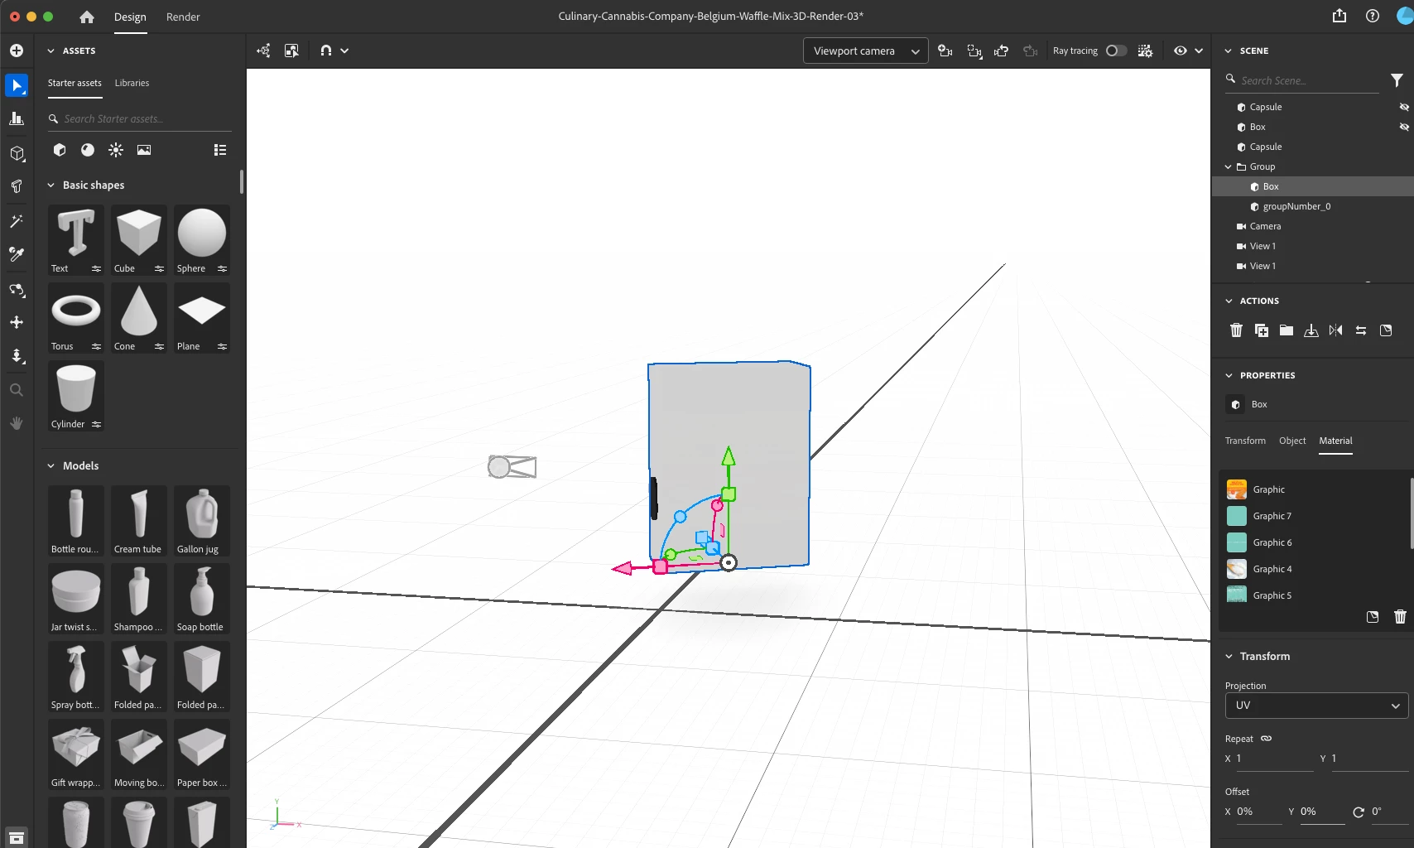Select the Dolly camera tool

coord(17,356)
